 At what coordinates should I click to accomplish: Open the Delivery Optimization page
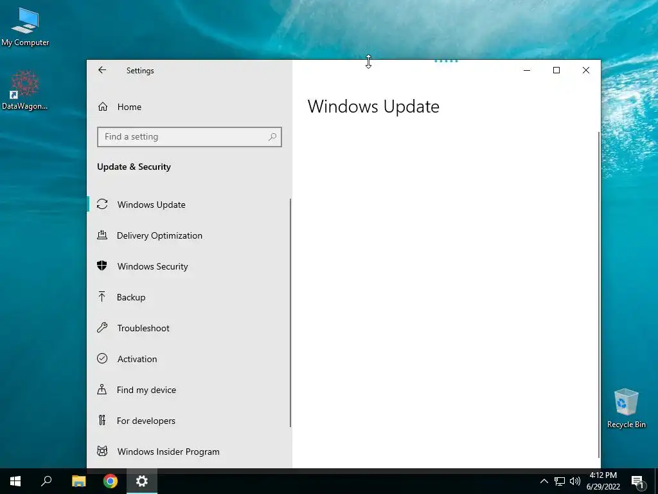tap(190, 235)
